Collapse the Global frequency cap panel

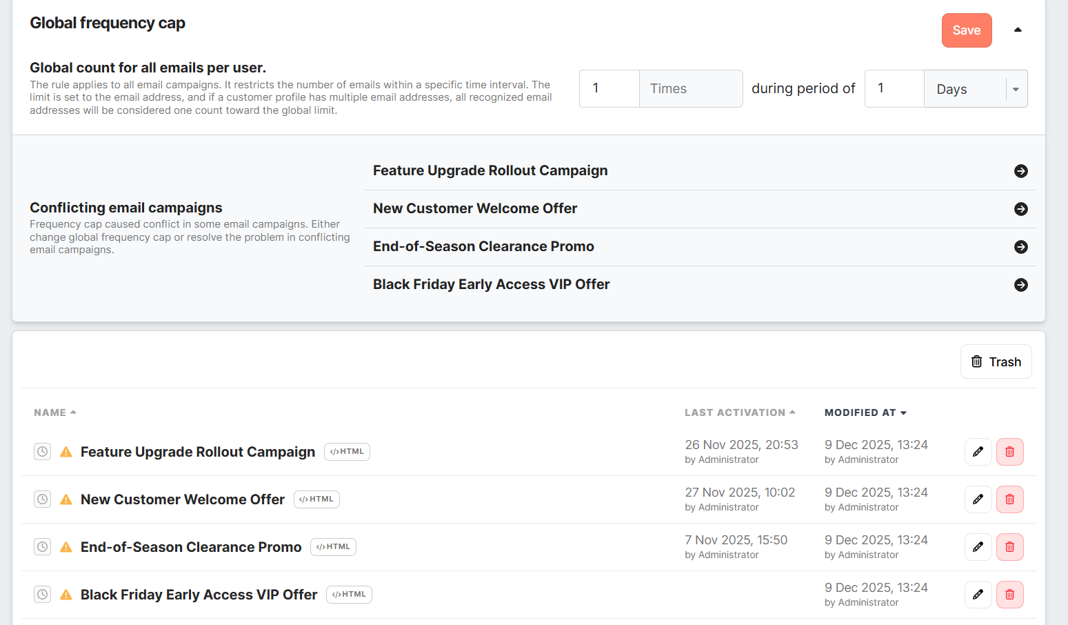(1018, 30)
